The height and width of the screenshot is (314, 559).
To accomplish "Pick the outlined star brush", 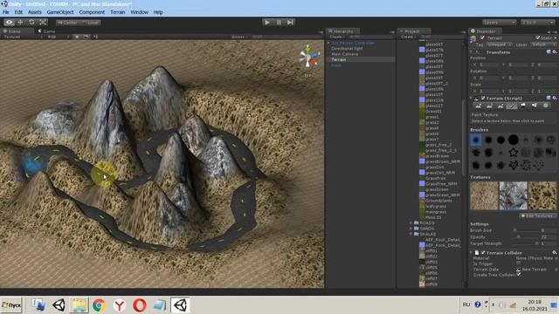I will (x=513, y=153).
